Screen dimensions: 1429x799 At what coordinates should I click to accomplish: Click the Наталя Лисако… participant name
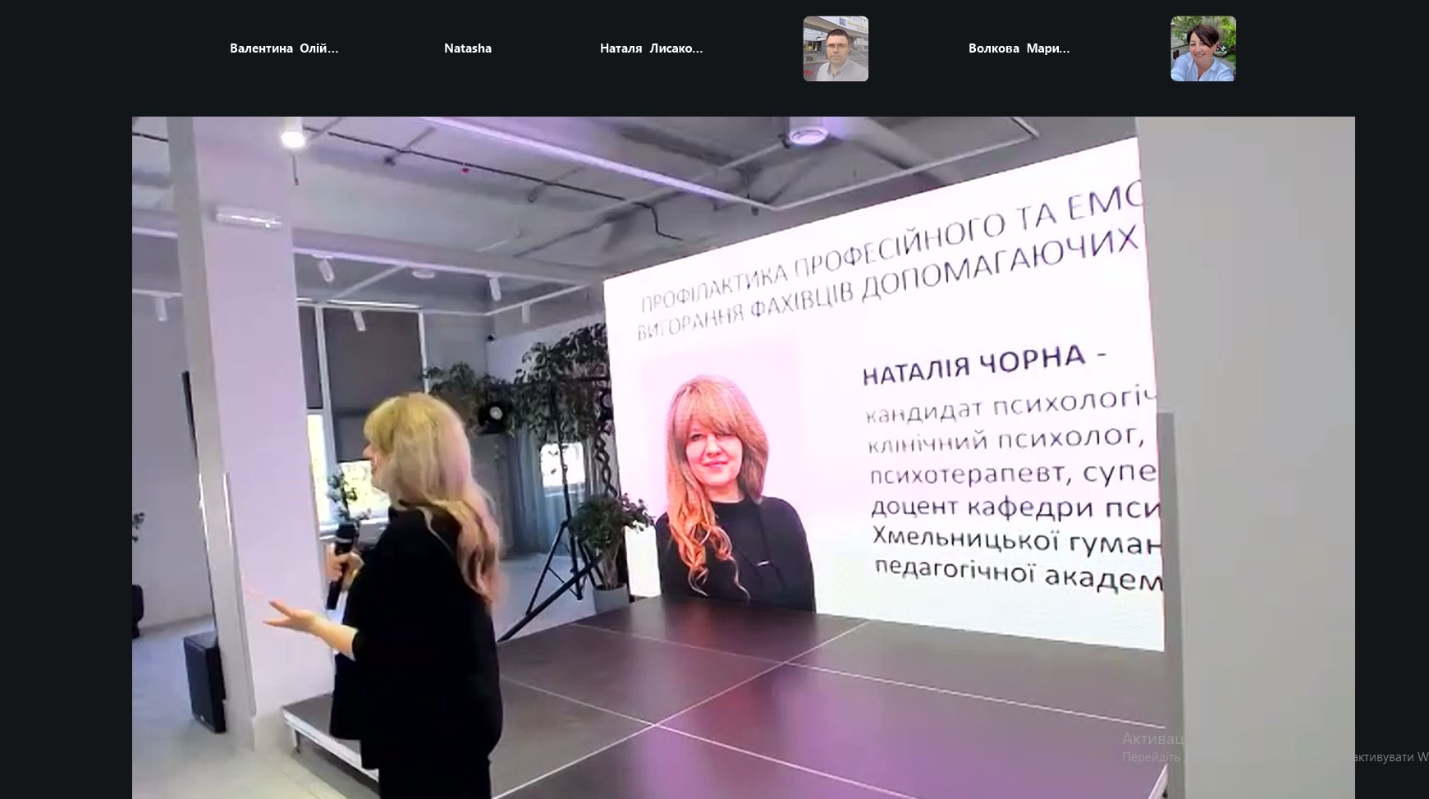651,48
